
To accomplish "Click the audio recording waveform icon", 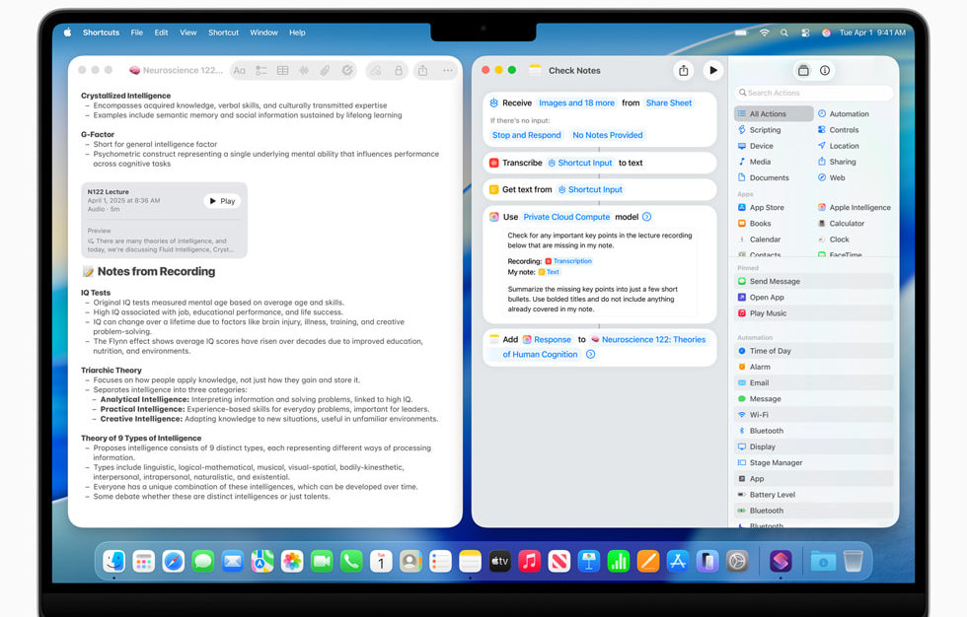I will point(304,71).
